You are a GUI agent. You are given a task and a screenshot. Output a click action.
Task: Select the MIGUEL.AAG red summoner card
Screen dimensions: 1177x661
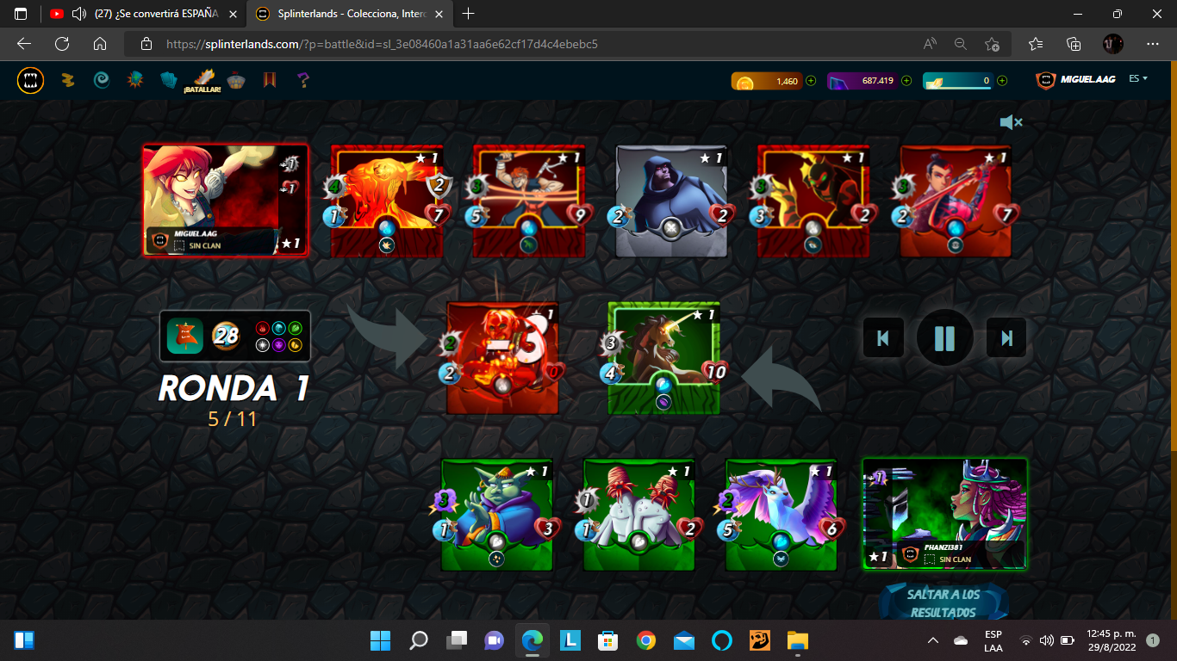pos(225,201)
